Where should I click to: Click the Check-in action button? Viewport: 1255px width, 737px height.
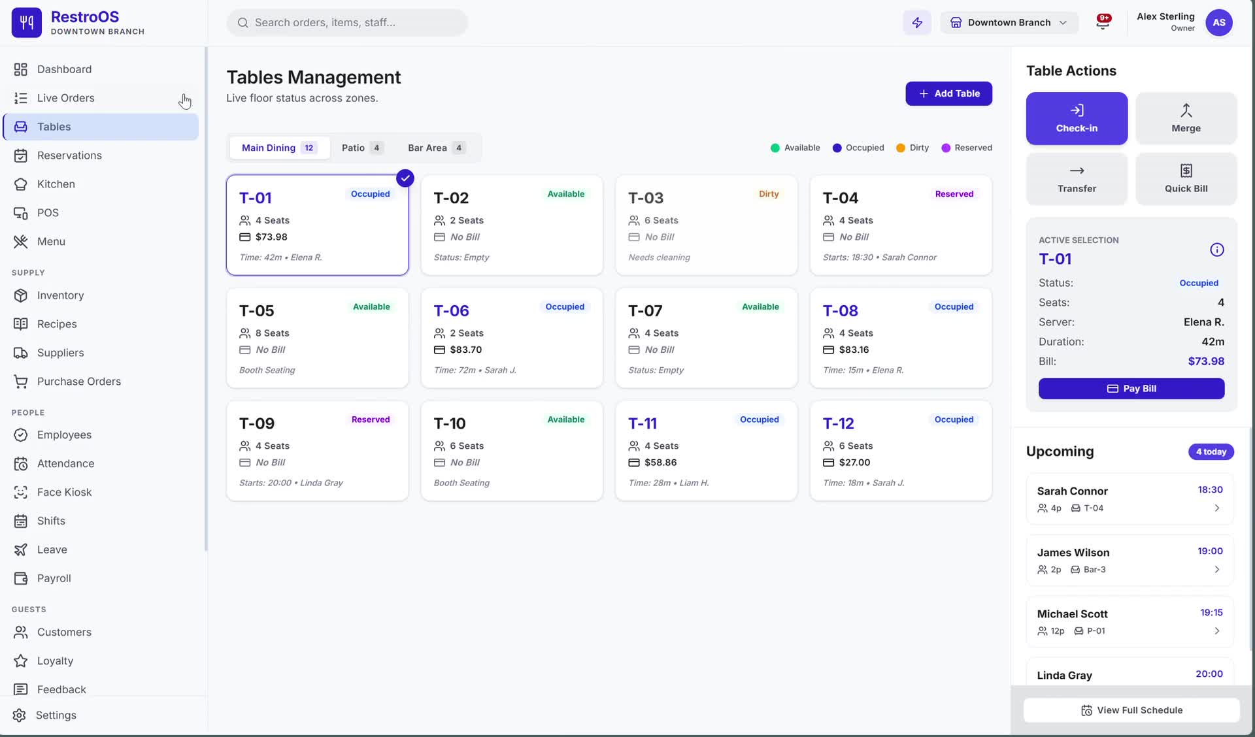[1077, 118]
